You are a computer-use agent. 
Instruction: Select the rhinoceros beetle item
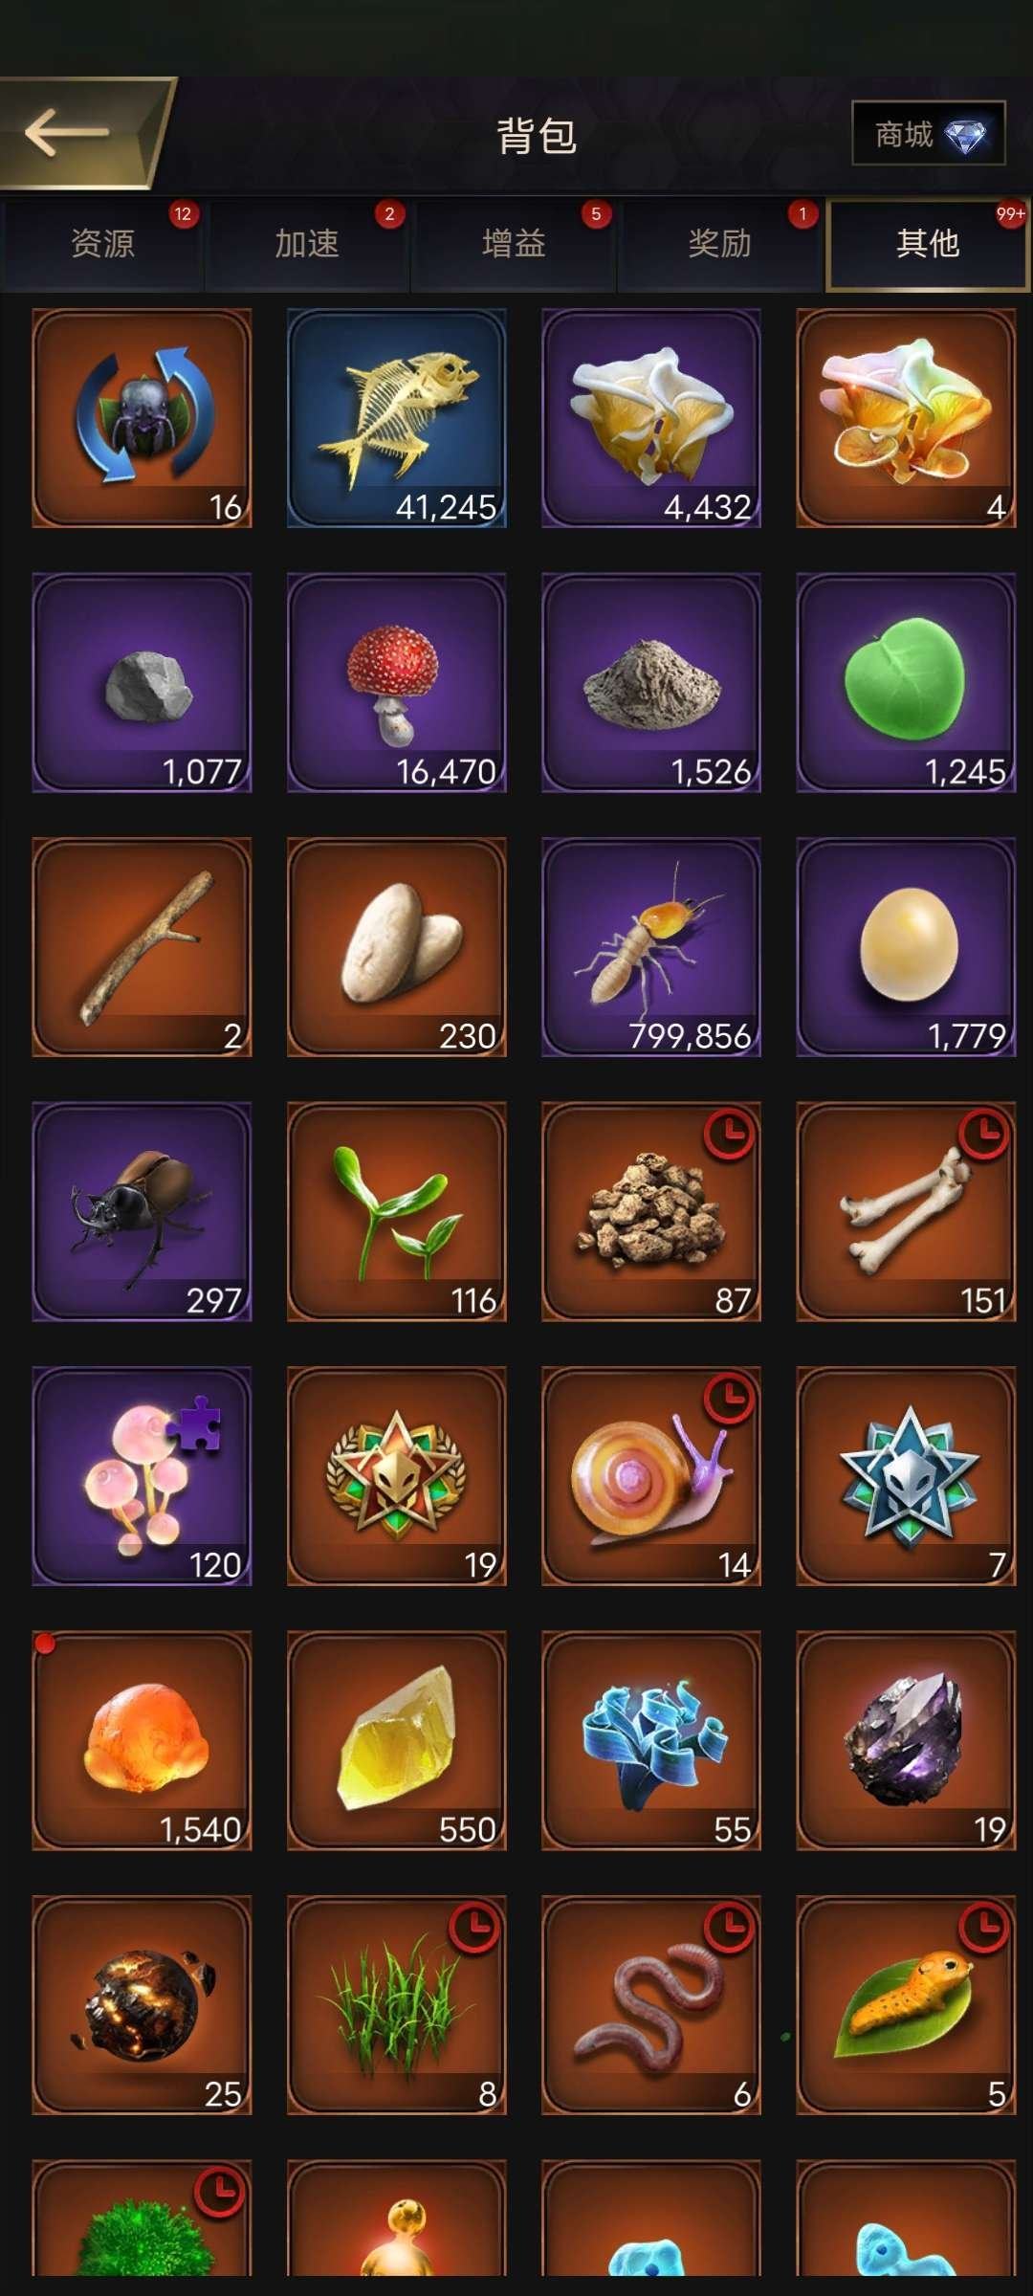[142, 1211]
